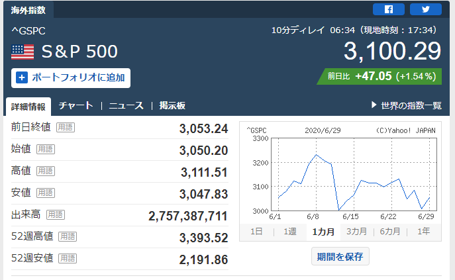Open 用語 glossary for 出来高
Image resolution: width=455 pixels, height=280 pixels.
56,214
